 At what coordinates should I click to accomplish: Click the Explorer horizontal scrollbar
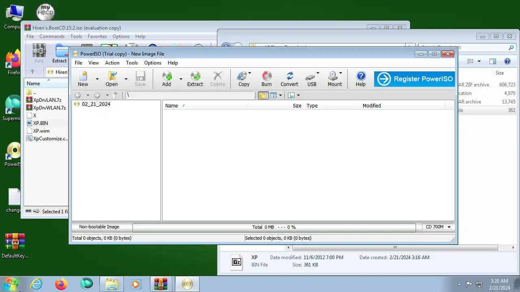395,247
